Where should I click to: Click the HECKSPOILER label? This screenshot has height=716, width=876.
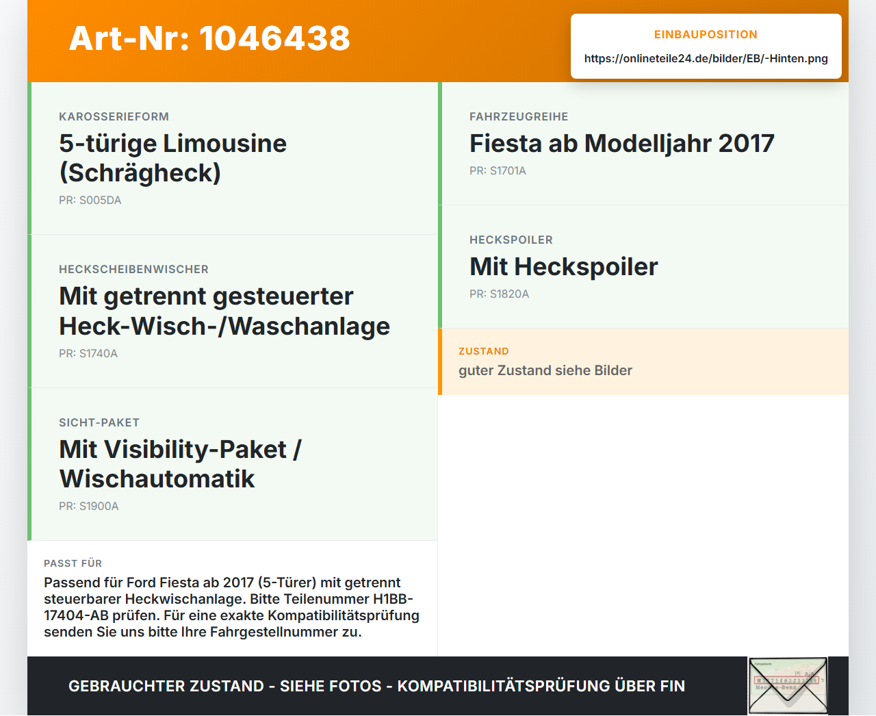511,240
